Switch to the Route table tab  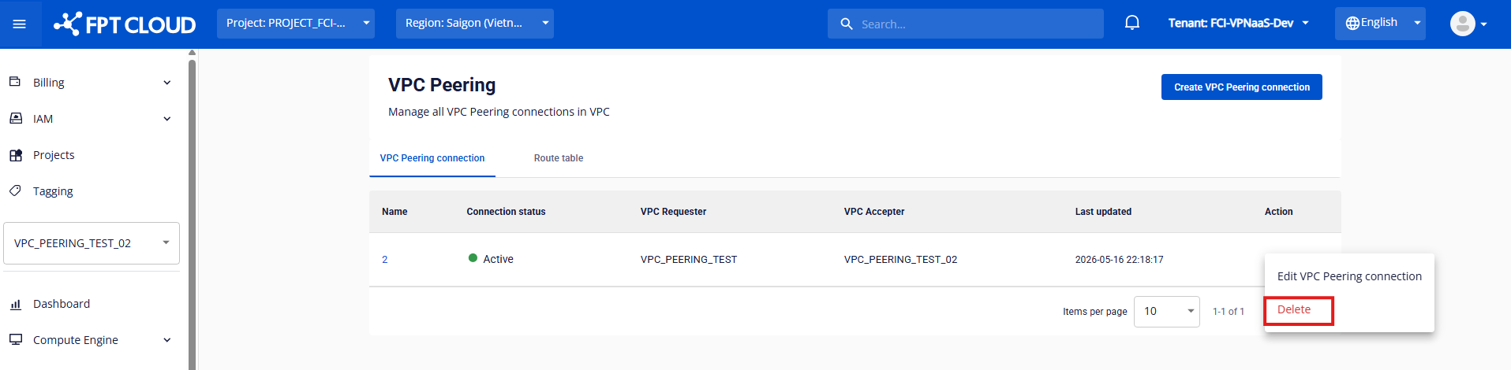click(x=559, y=158)
